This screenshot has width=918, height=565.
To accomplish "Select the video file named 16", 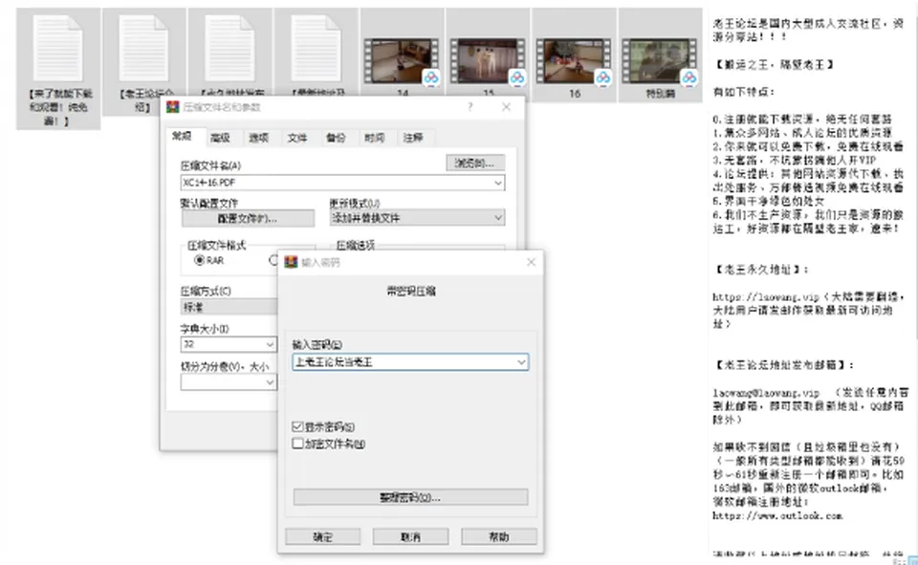I will (575, 55).
